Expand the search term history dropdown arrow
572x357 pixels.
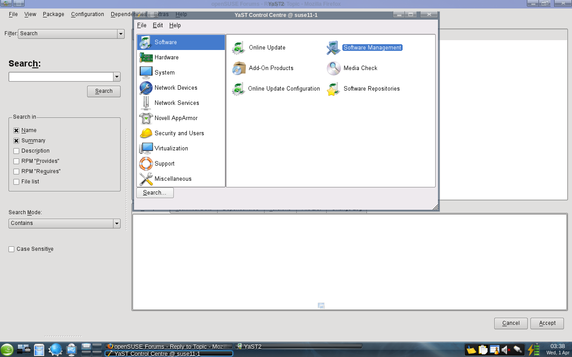click(117, 77)
